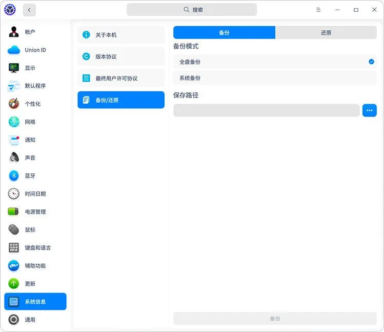Select the 帐户 sidebar label

[30, 32]
